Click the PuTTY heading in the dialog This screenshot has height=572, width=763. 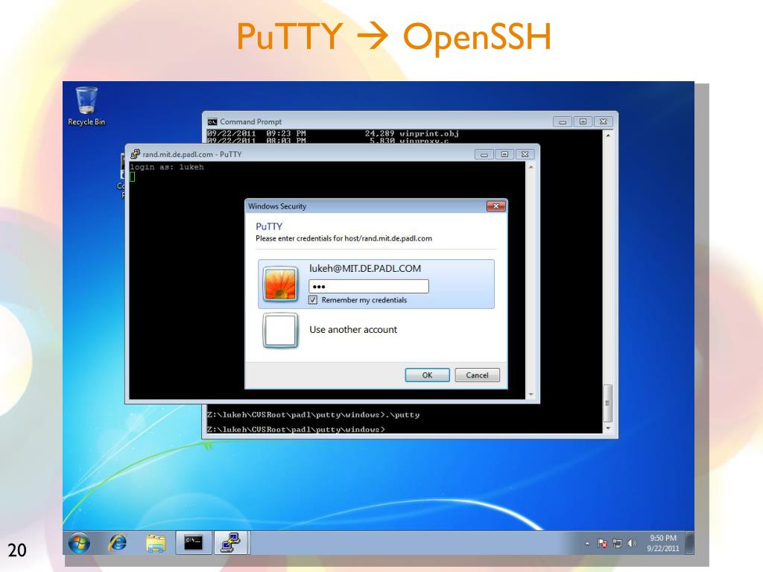point(269,226)
